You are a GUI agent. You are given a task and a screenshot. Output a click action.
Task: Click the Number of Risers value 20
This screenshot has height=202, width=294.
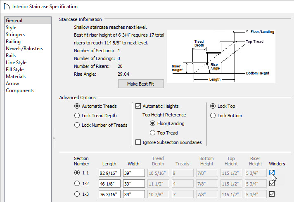tap(120, 66)
